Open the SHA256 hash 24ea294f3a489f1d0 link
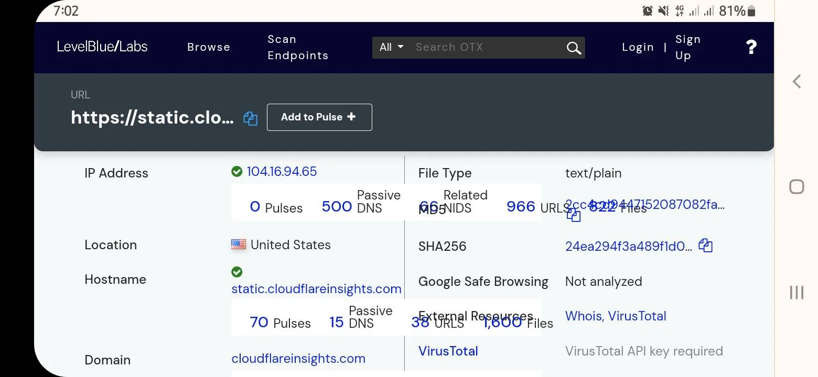Screen dimensions: 818x377 pos(629,246)
